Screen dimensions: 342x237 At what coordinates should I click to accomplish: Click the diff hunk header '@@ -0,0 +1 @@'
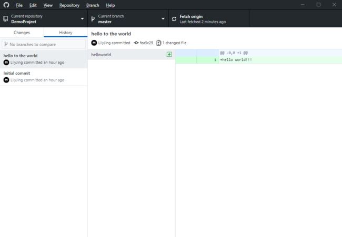[x=234, y=53]
